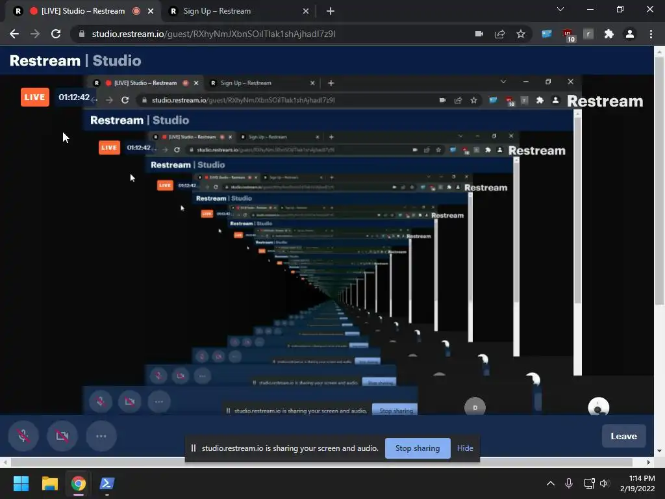
Task: Hide the screen sharing notification bar
Action: pos(465,448)
